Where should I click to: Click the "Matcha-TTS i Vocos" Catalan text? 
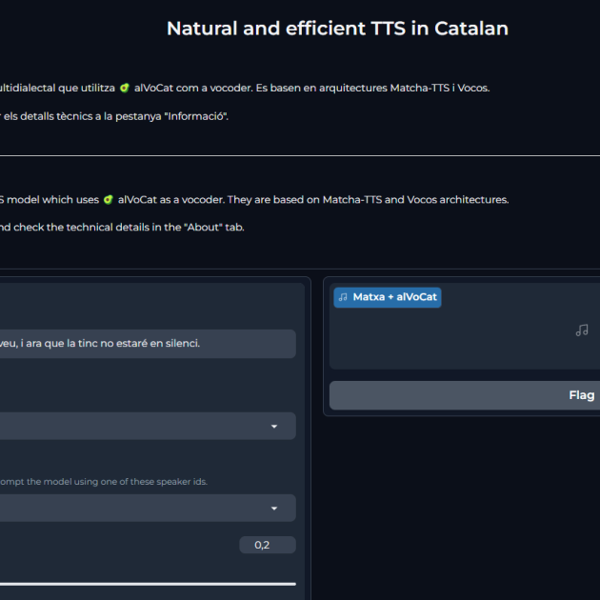pos(440,88)
